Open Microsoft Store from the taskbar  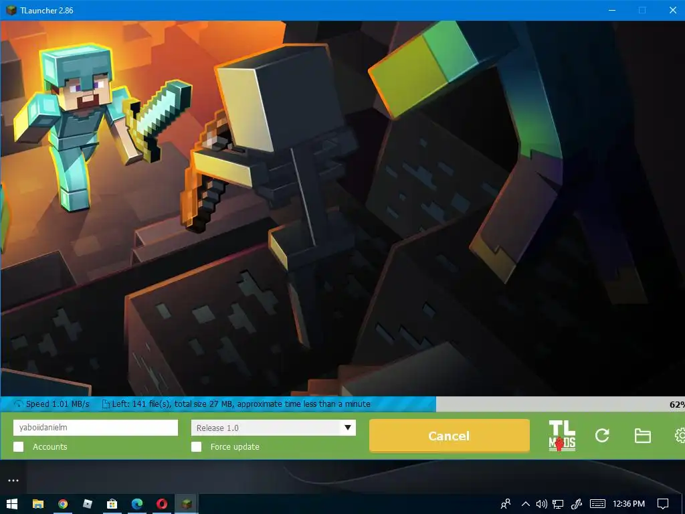[x=112, y=504]
